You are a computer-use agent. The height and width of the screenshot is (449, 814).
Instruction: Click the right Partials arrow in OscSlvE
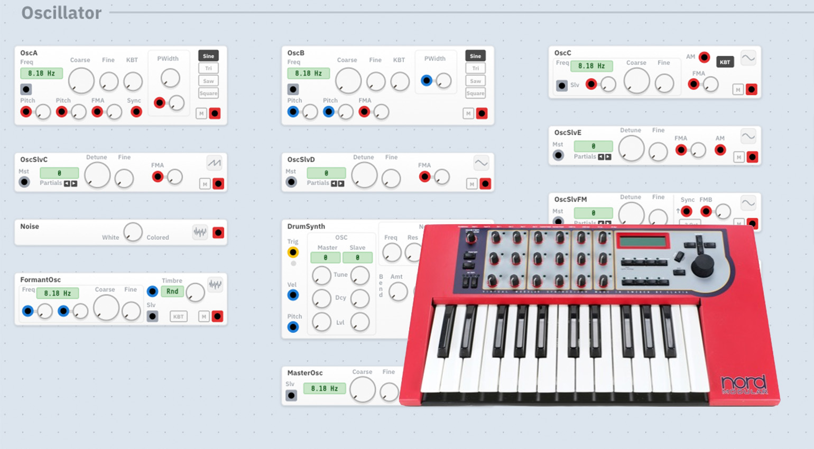(x=608, y=157)
